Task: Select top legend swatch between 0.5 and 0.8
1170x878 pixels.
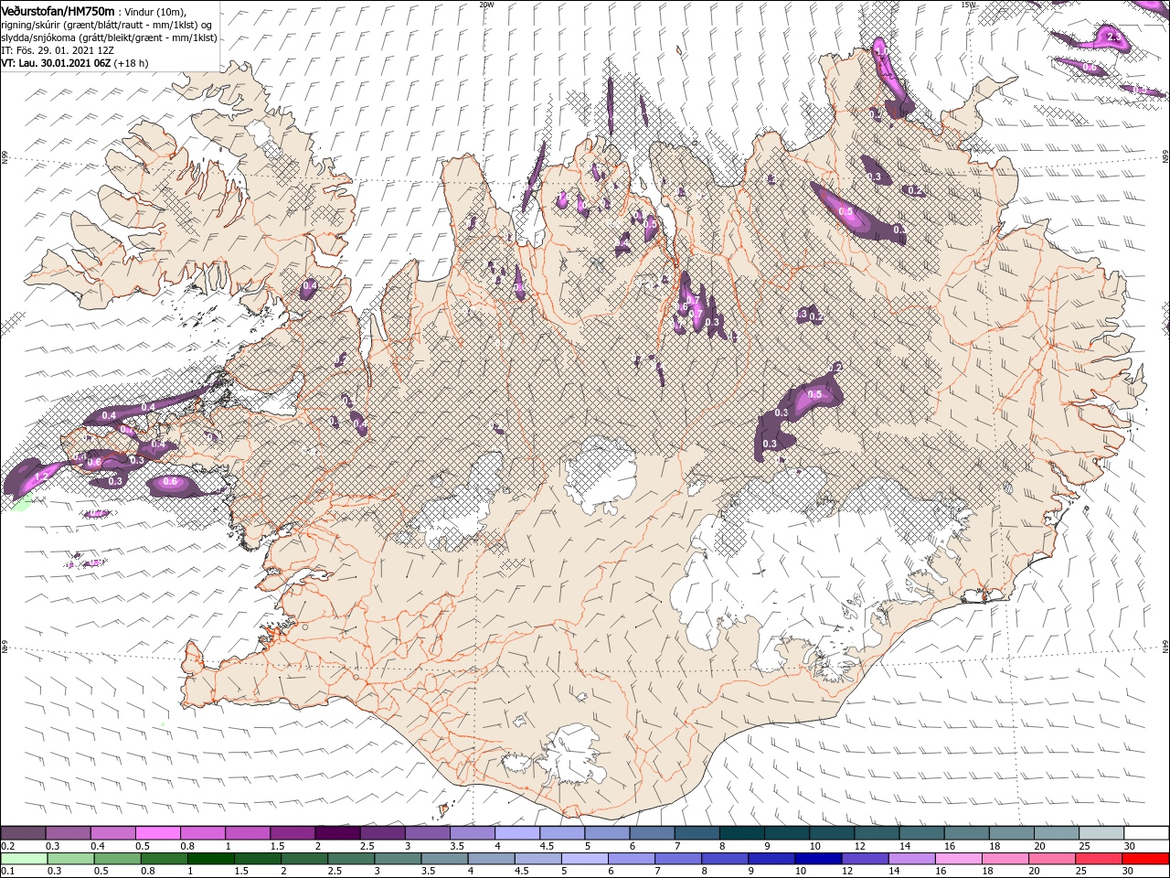Action: [x=157, y=833]
